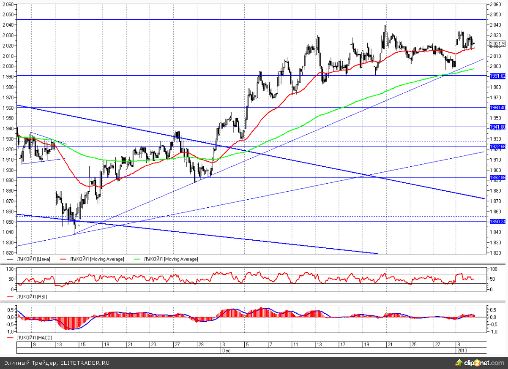Click the ЛУКОЙЛ [Цена] legend line marker
Image resolution: width=508 pixels, height=369 pixels.
tap(11, 259)
